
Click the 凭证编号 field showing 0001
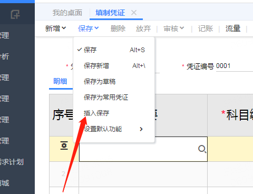235,66
